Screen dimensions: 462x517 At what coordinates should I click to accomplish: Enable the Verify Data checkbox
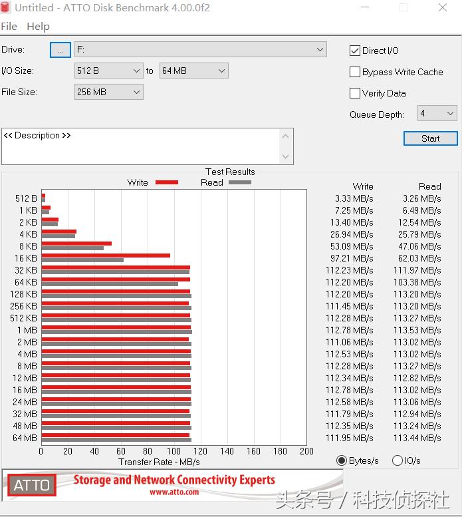click(x=355, y=93)
